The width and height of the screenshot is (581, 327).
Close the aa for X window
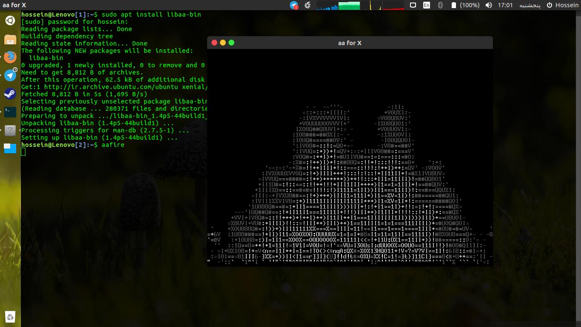point(214,43)
